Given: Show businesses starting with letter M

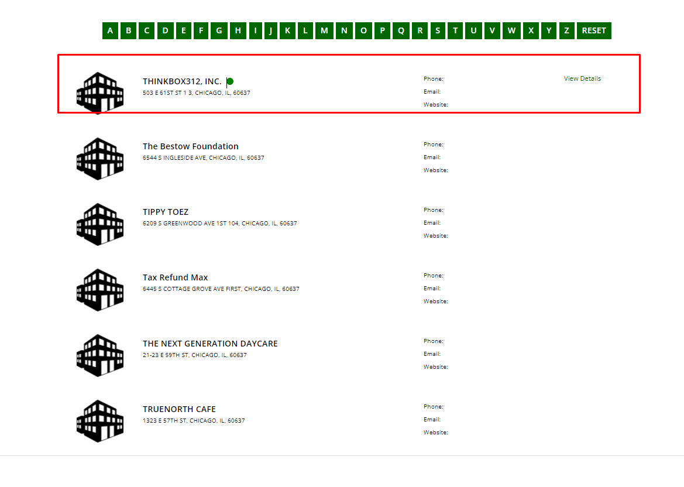Looking at the screenshot, I should pos(324,30).
